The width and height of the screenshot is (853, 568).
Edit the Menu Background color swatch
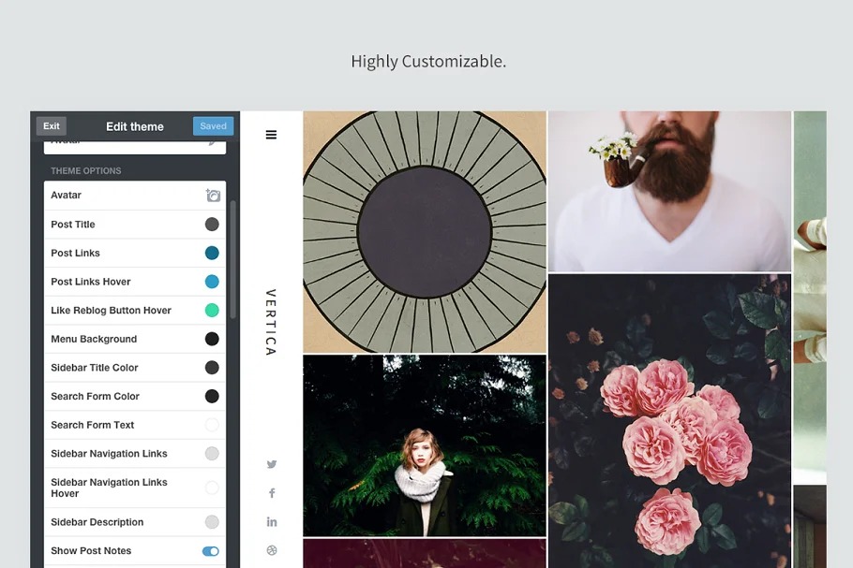212,339
